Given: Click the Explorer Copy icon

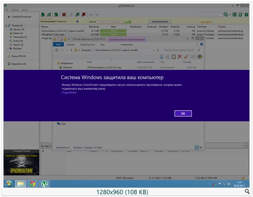Looking at the screenshot, I should tap(168, 57).
